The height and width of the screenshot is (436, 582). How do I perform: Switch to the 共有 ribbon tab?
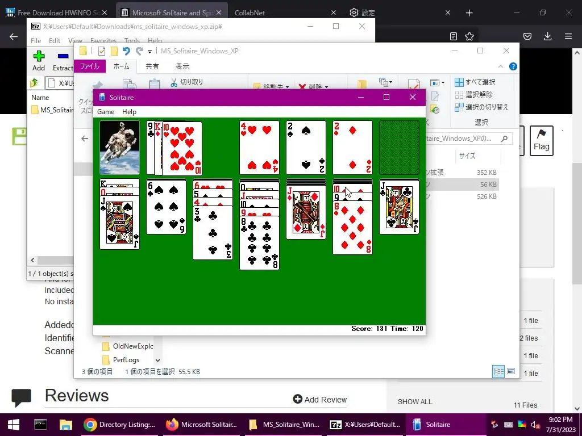coord(152,66)
